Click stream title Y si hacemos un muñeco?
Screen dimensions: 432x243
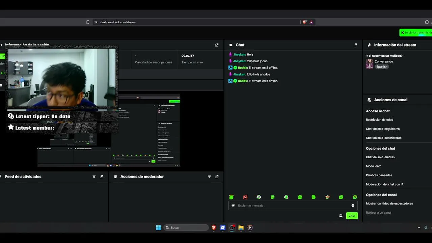click(x=384, y=56)
